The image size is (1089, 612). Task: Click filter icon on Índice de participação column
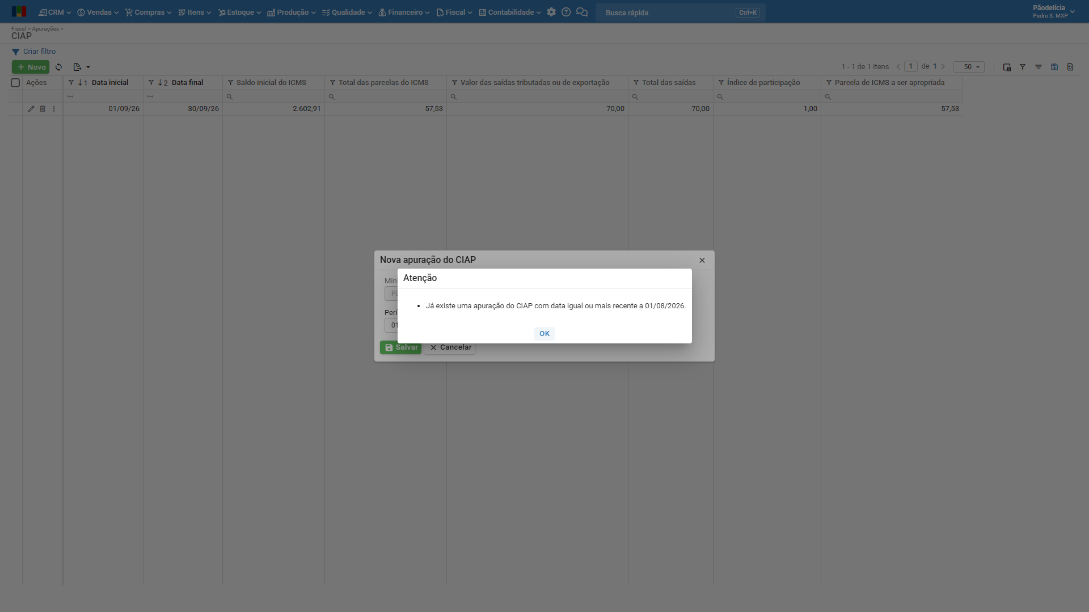pyautogui.click(x=721, y=83)
